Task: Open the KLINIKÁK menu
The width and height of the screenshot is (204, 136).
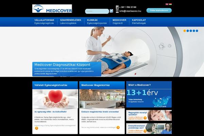Action: click(92, 20)
